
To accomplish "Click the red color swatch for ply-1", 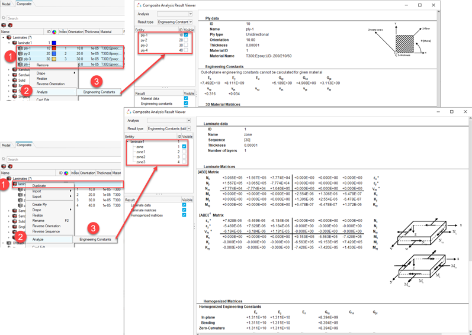I will click(x=54, y=49).
